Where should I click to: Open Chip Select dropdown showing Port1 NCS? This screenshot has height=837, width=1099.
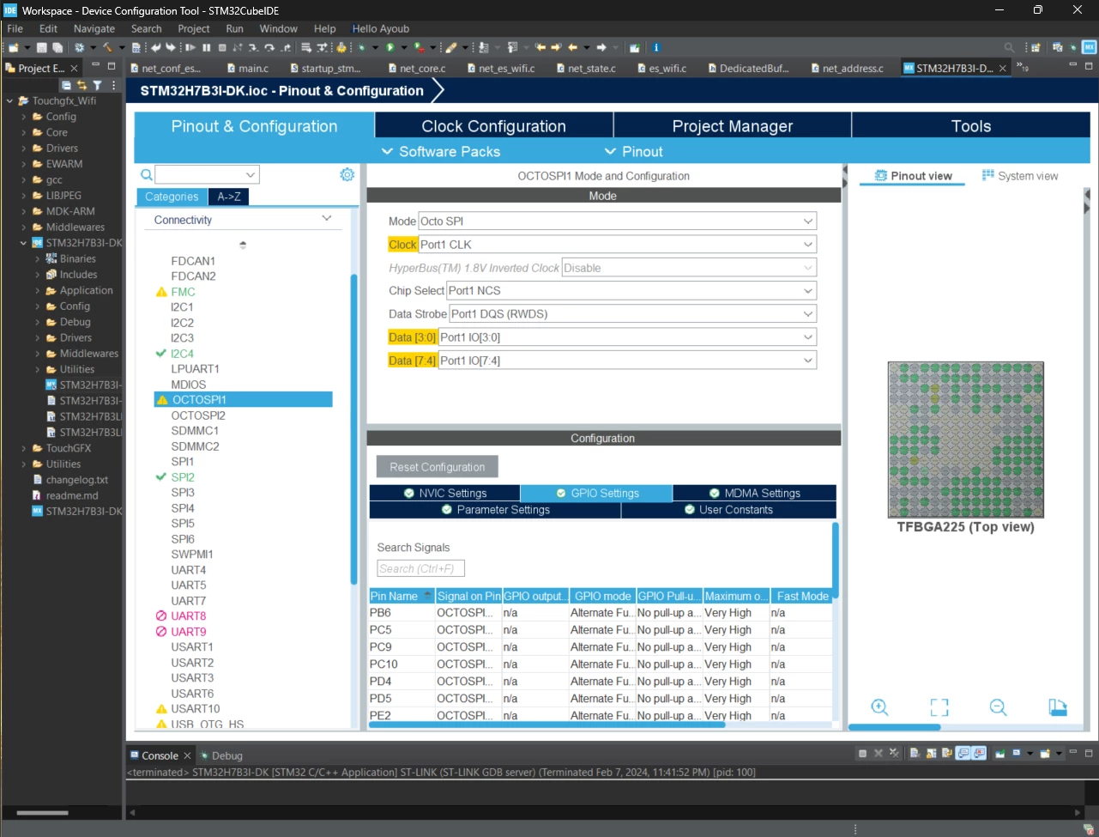(631, 291)
